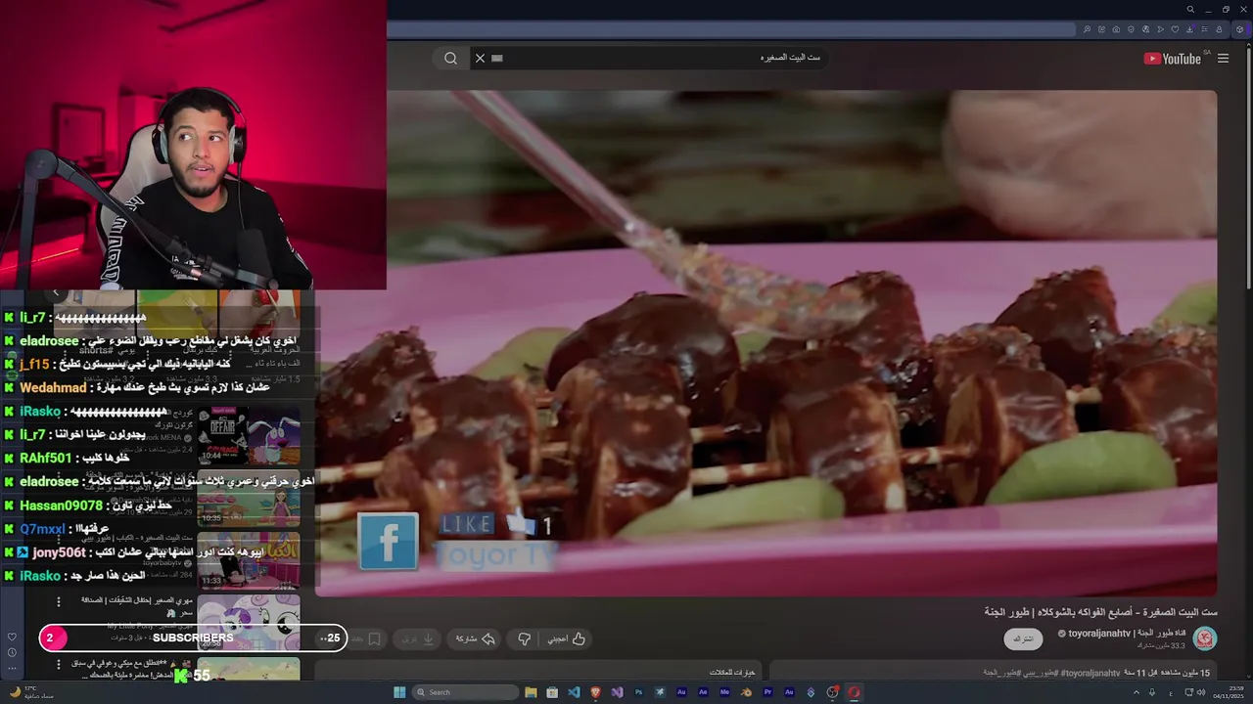Viewport: 1253px width, 704px height.
Task: Click the shield check icon in address bar
Action: coord(1131,29)
